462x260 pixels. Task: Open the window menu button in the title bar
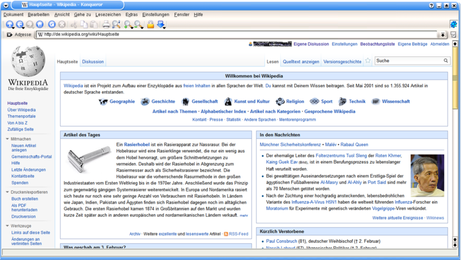[x=6, y=5]
